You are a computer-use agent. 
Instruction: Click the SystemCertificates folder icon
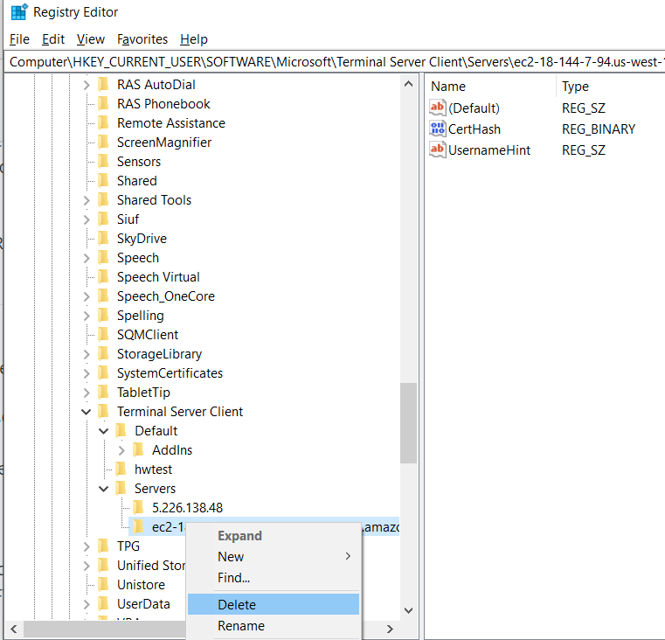[x=103, y=373]
